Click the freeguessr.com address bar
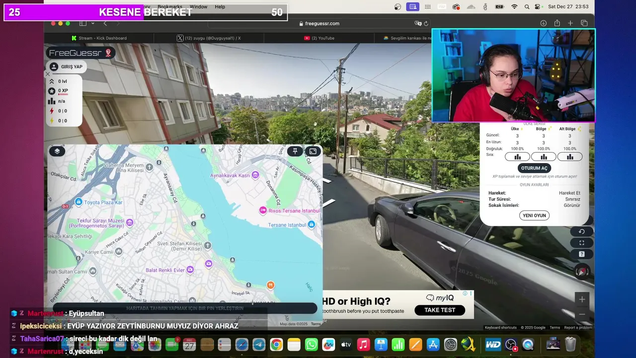Image resolution: width=636 pixels, height=358 pixels. click(x=318, y=23)
